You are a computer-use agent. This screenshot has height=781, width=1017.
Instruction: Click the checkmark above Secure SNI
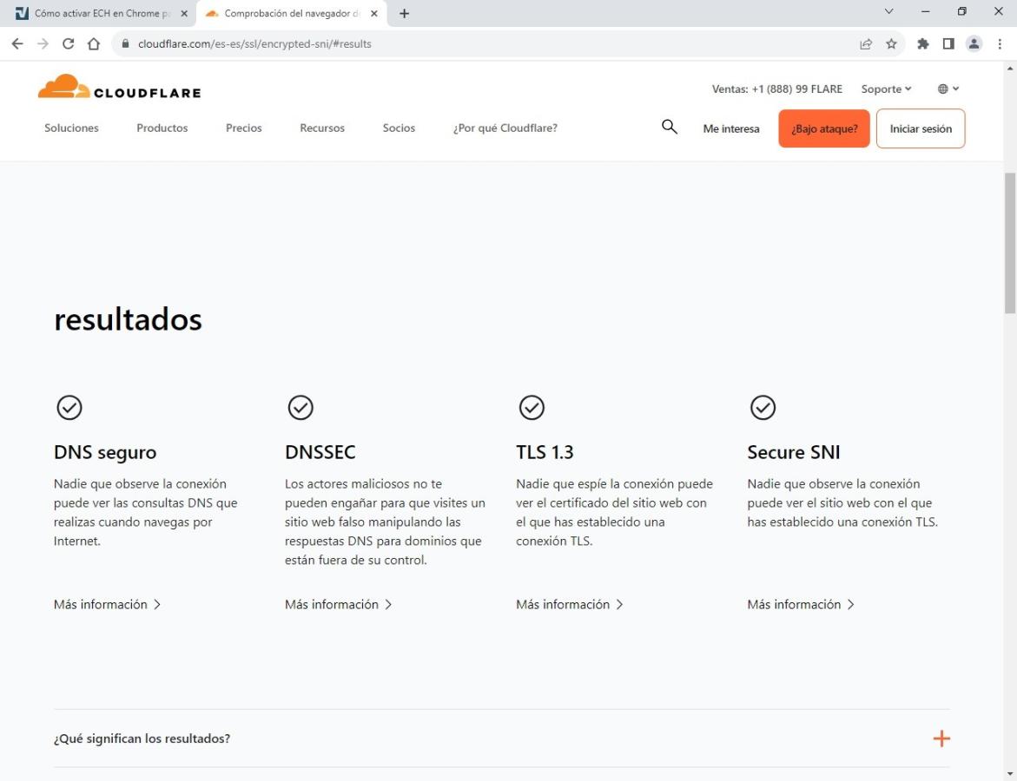[763, 407]
